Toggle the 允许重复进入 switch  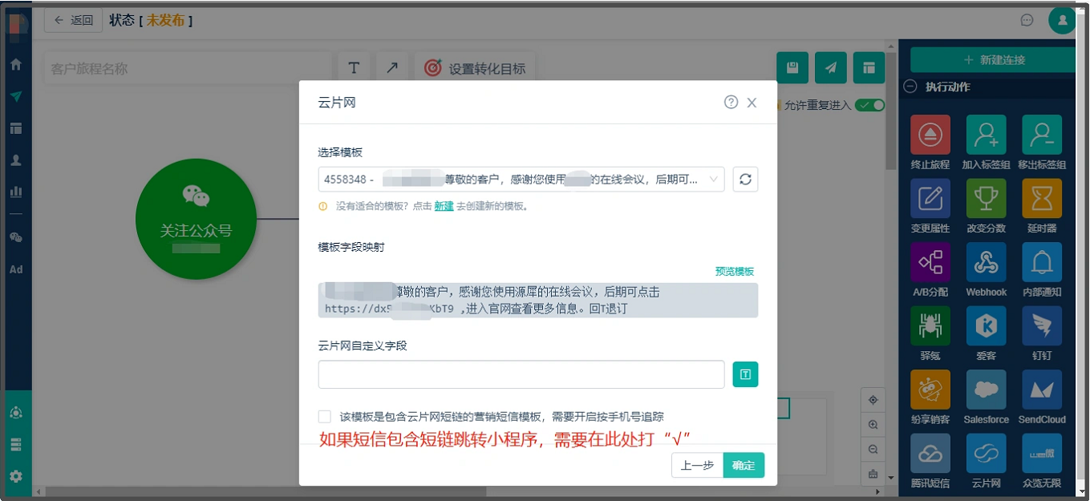click(869, 105)
